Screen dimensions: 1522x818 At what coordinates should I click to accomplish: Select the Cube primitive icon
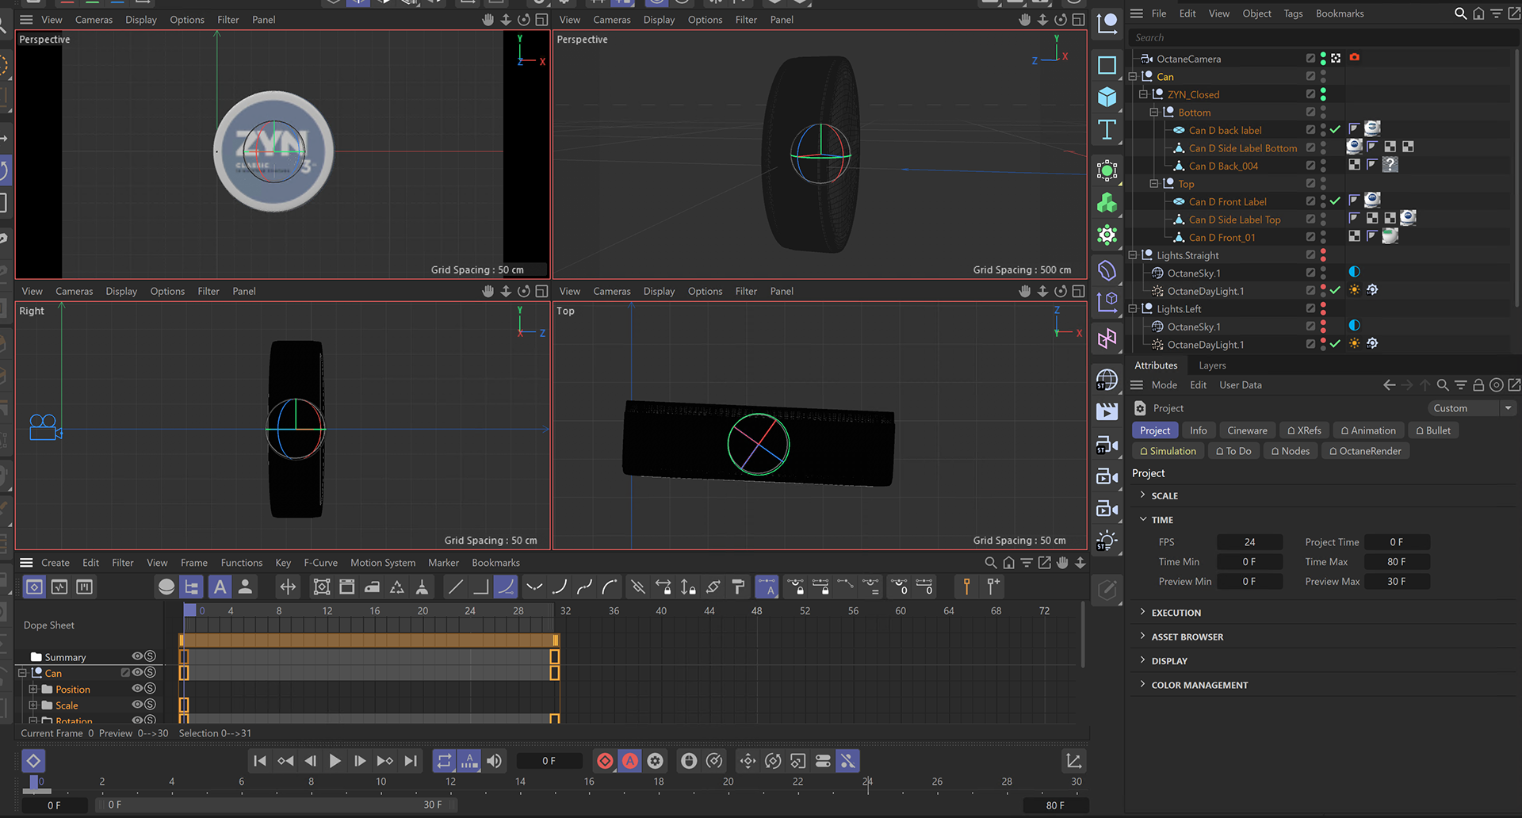click(1107, 97)
